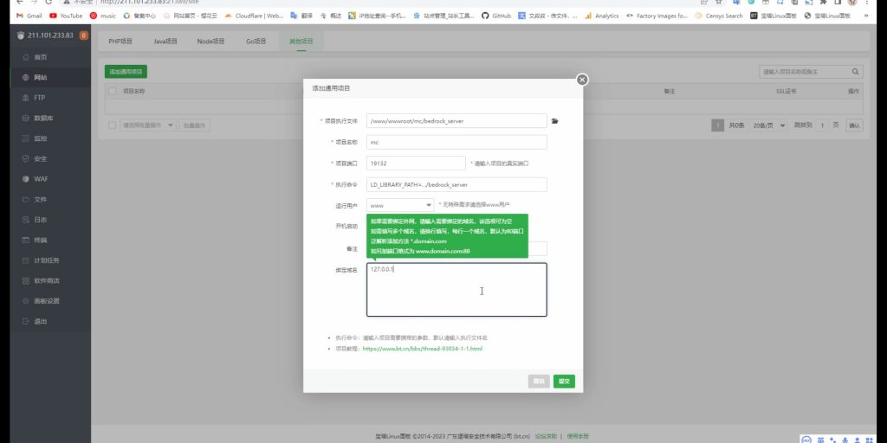Open the 20条/页 page size dropdown

(768, 125)
